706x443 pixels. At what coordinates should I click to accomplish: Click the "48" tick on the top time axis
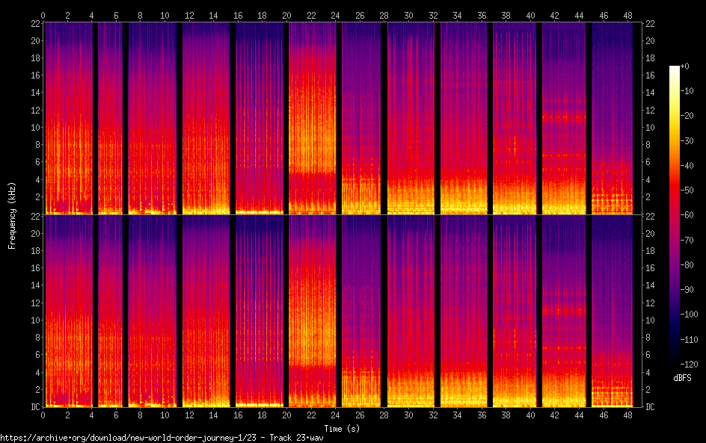[627, 14]
